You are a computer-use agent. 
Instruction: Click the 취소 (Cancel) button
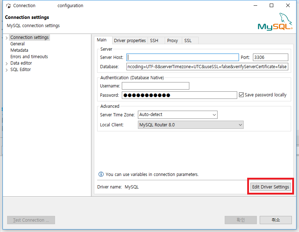pos(275,220)
